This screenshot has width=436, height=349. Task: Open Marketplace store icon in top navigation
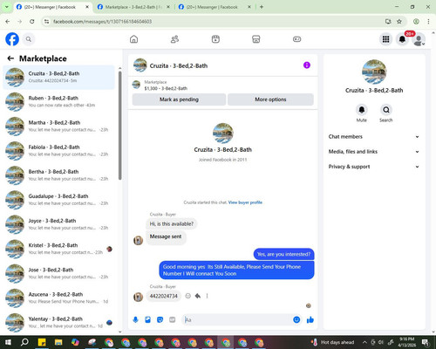256,39
